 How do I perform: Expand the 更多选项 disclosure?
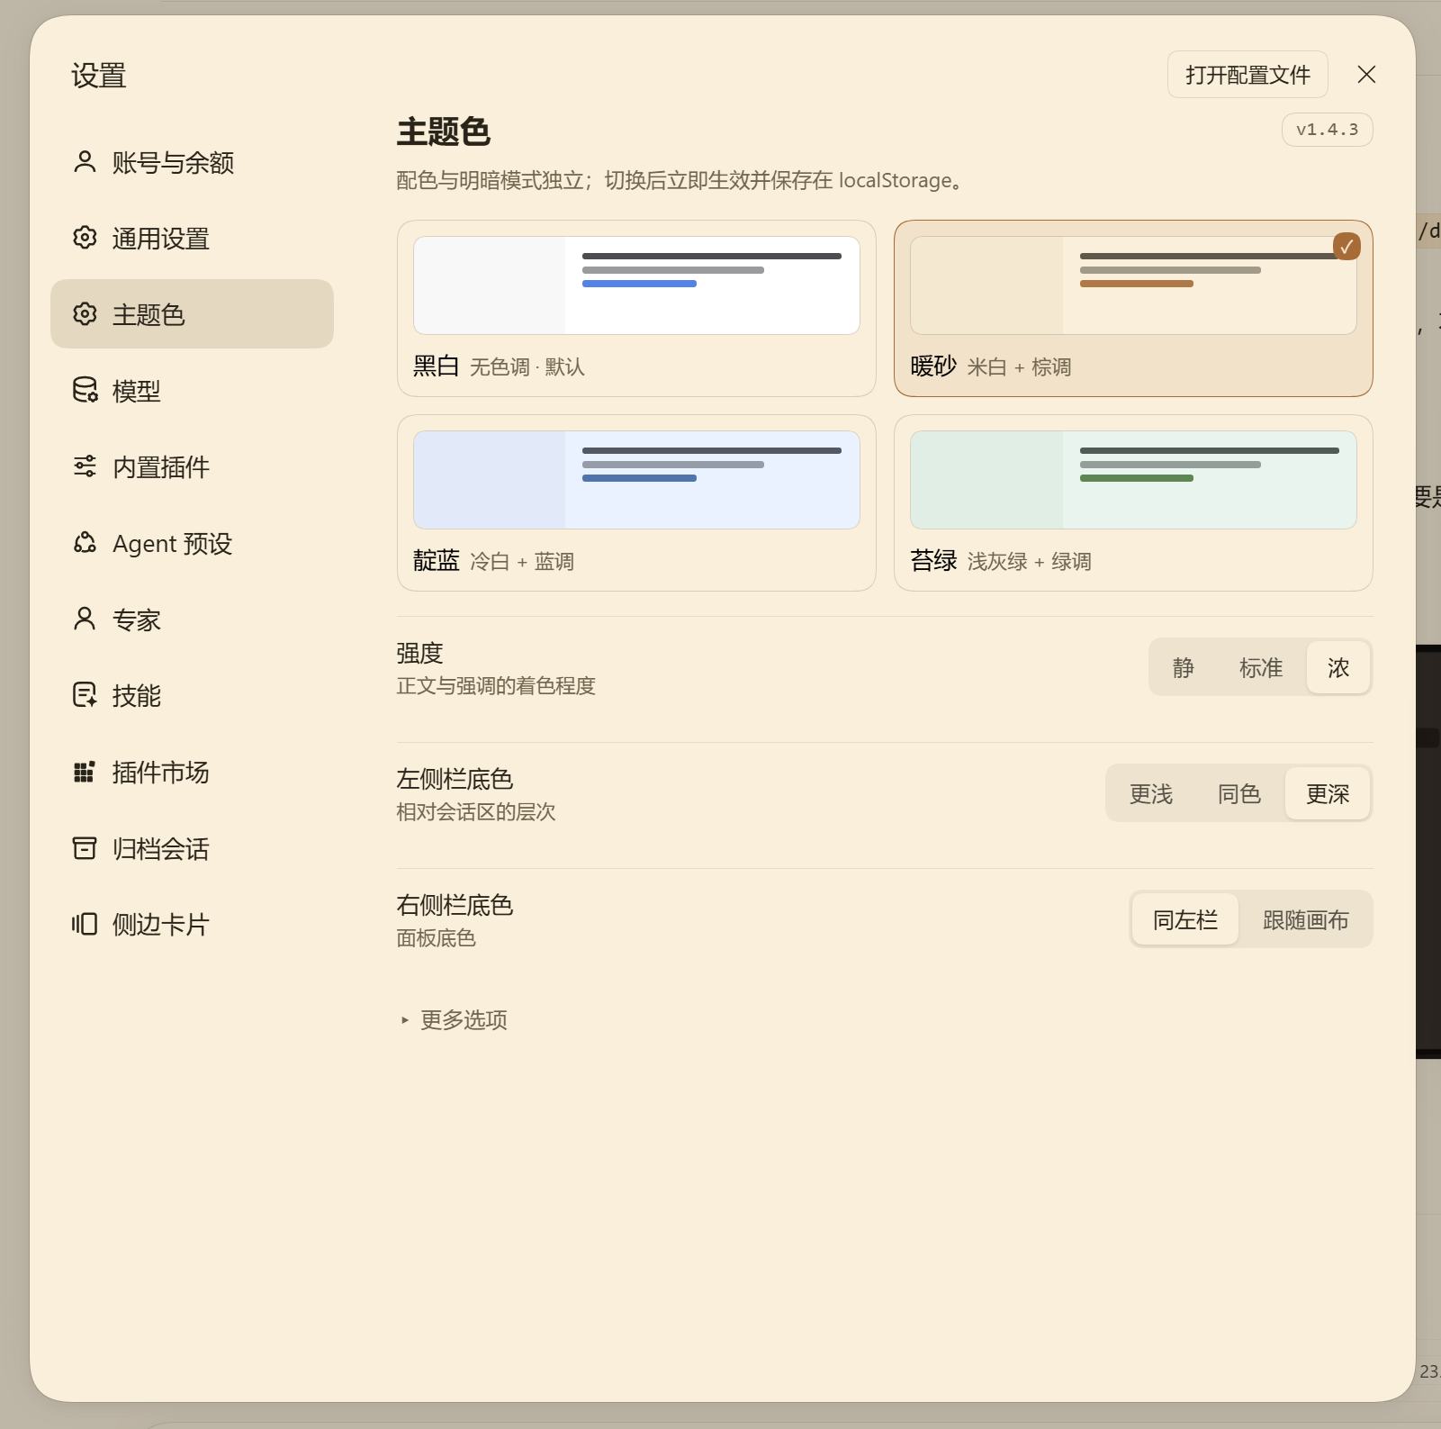454,1019
